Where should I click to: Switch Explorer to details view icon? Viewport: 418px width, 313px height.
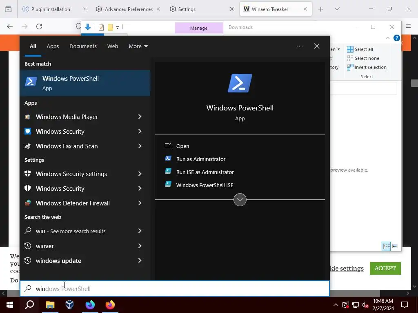point(386,246)
